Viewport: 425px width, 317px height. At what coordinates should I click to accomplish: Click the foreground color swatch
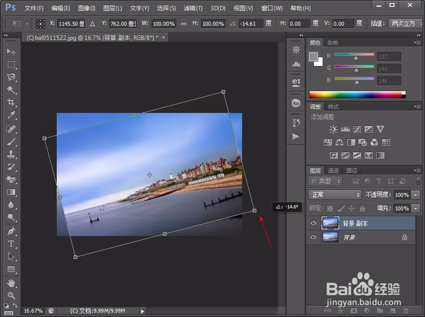(x=313, y=57)
